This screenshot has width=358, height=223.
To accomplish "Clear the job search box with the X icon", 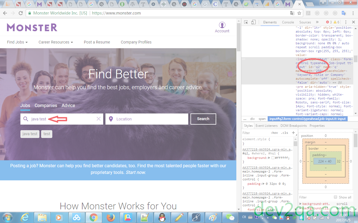I will click(98, 119).
